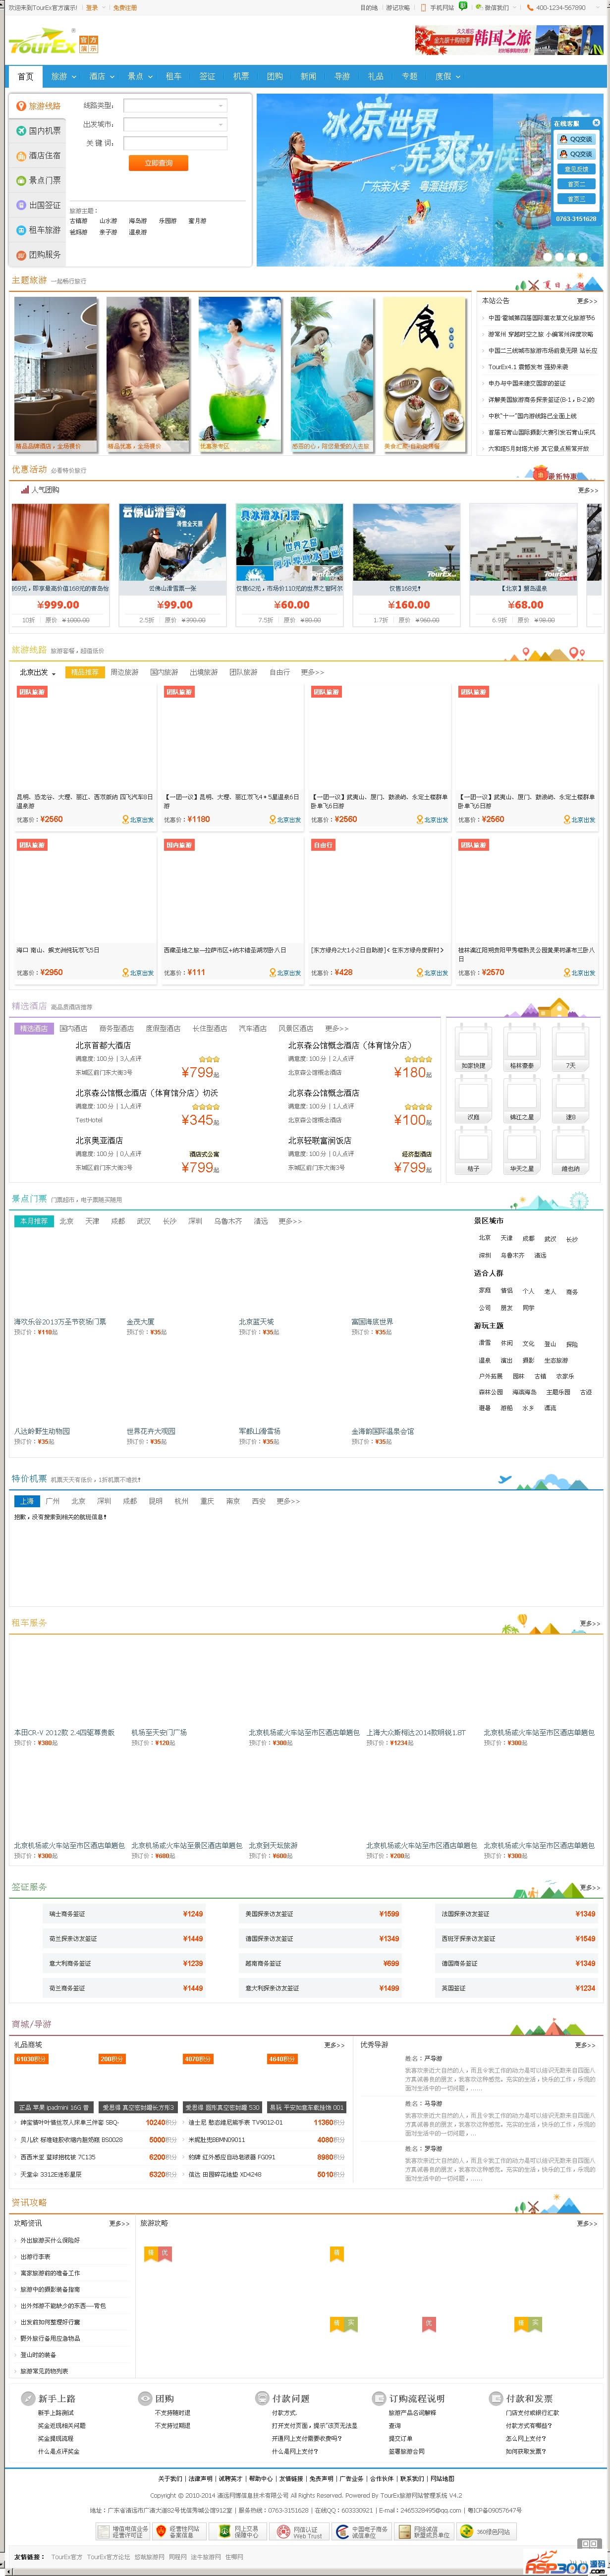Select 酒店住宿 in the search sidebar

pos(38,156)
